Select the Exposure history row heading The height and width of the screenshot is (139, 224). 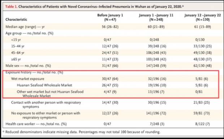[x=34, y=72]
